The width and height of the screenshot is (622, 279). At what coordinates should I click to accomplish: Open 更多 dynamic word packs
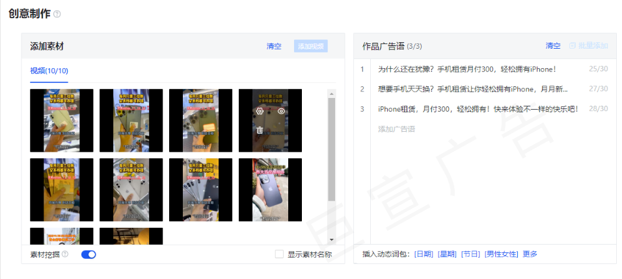530,254
